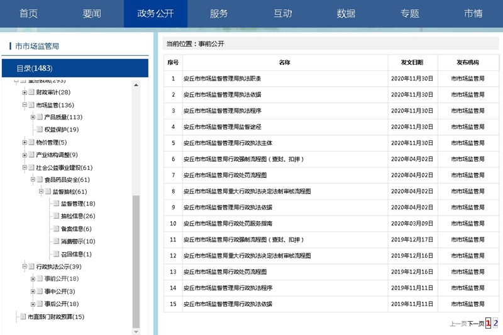Go to the 服务 navigation tab
Screen dimensions: 503x335
[219, 13]
